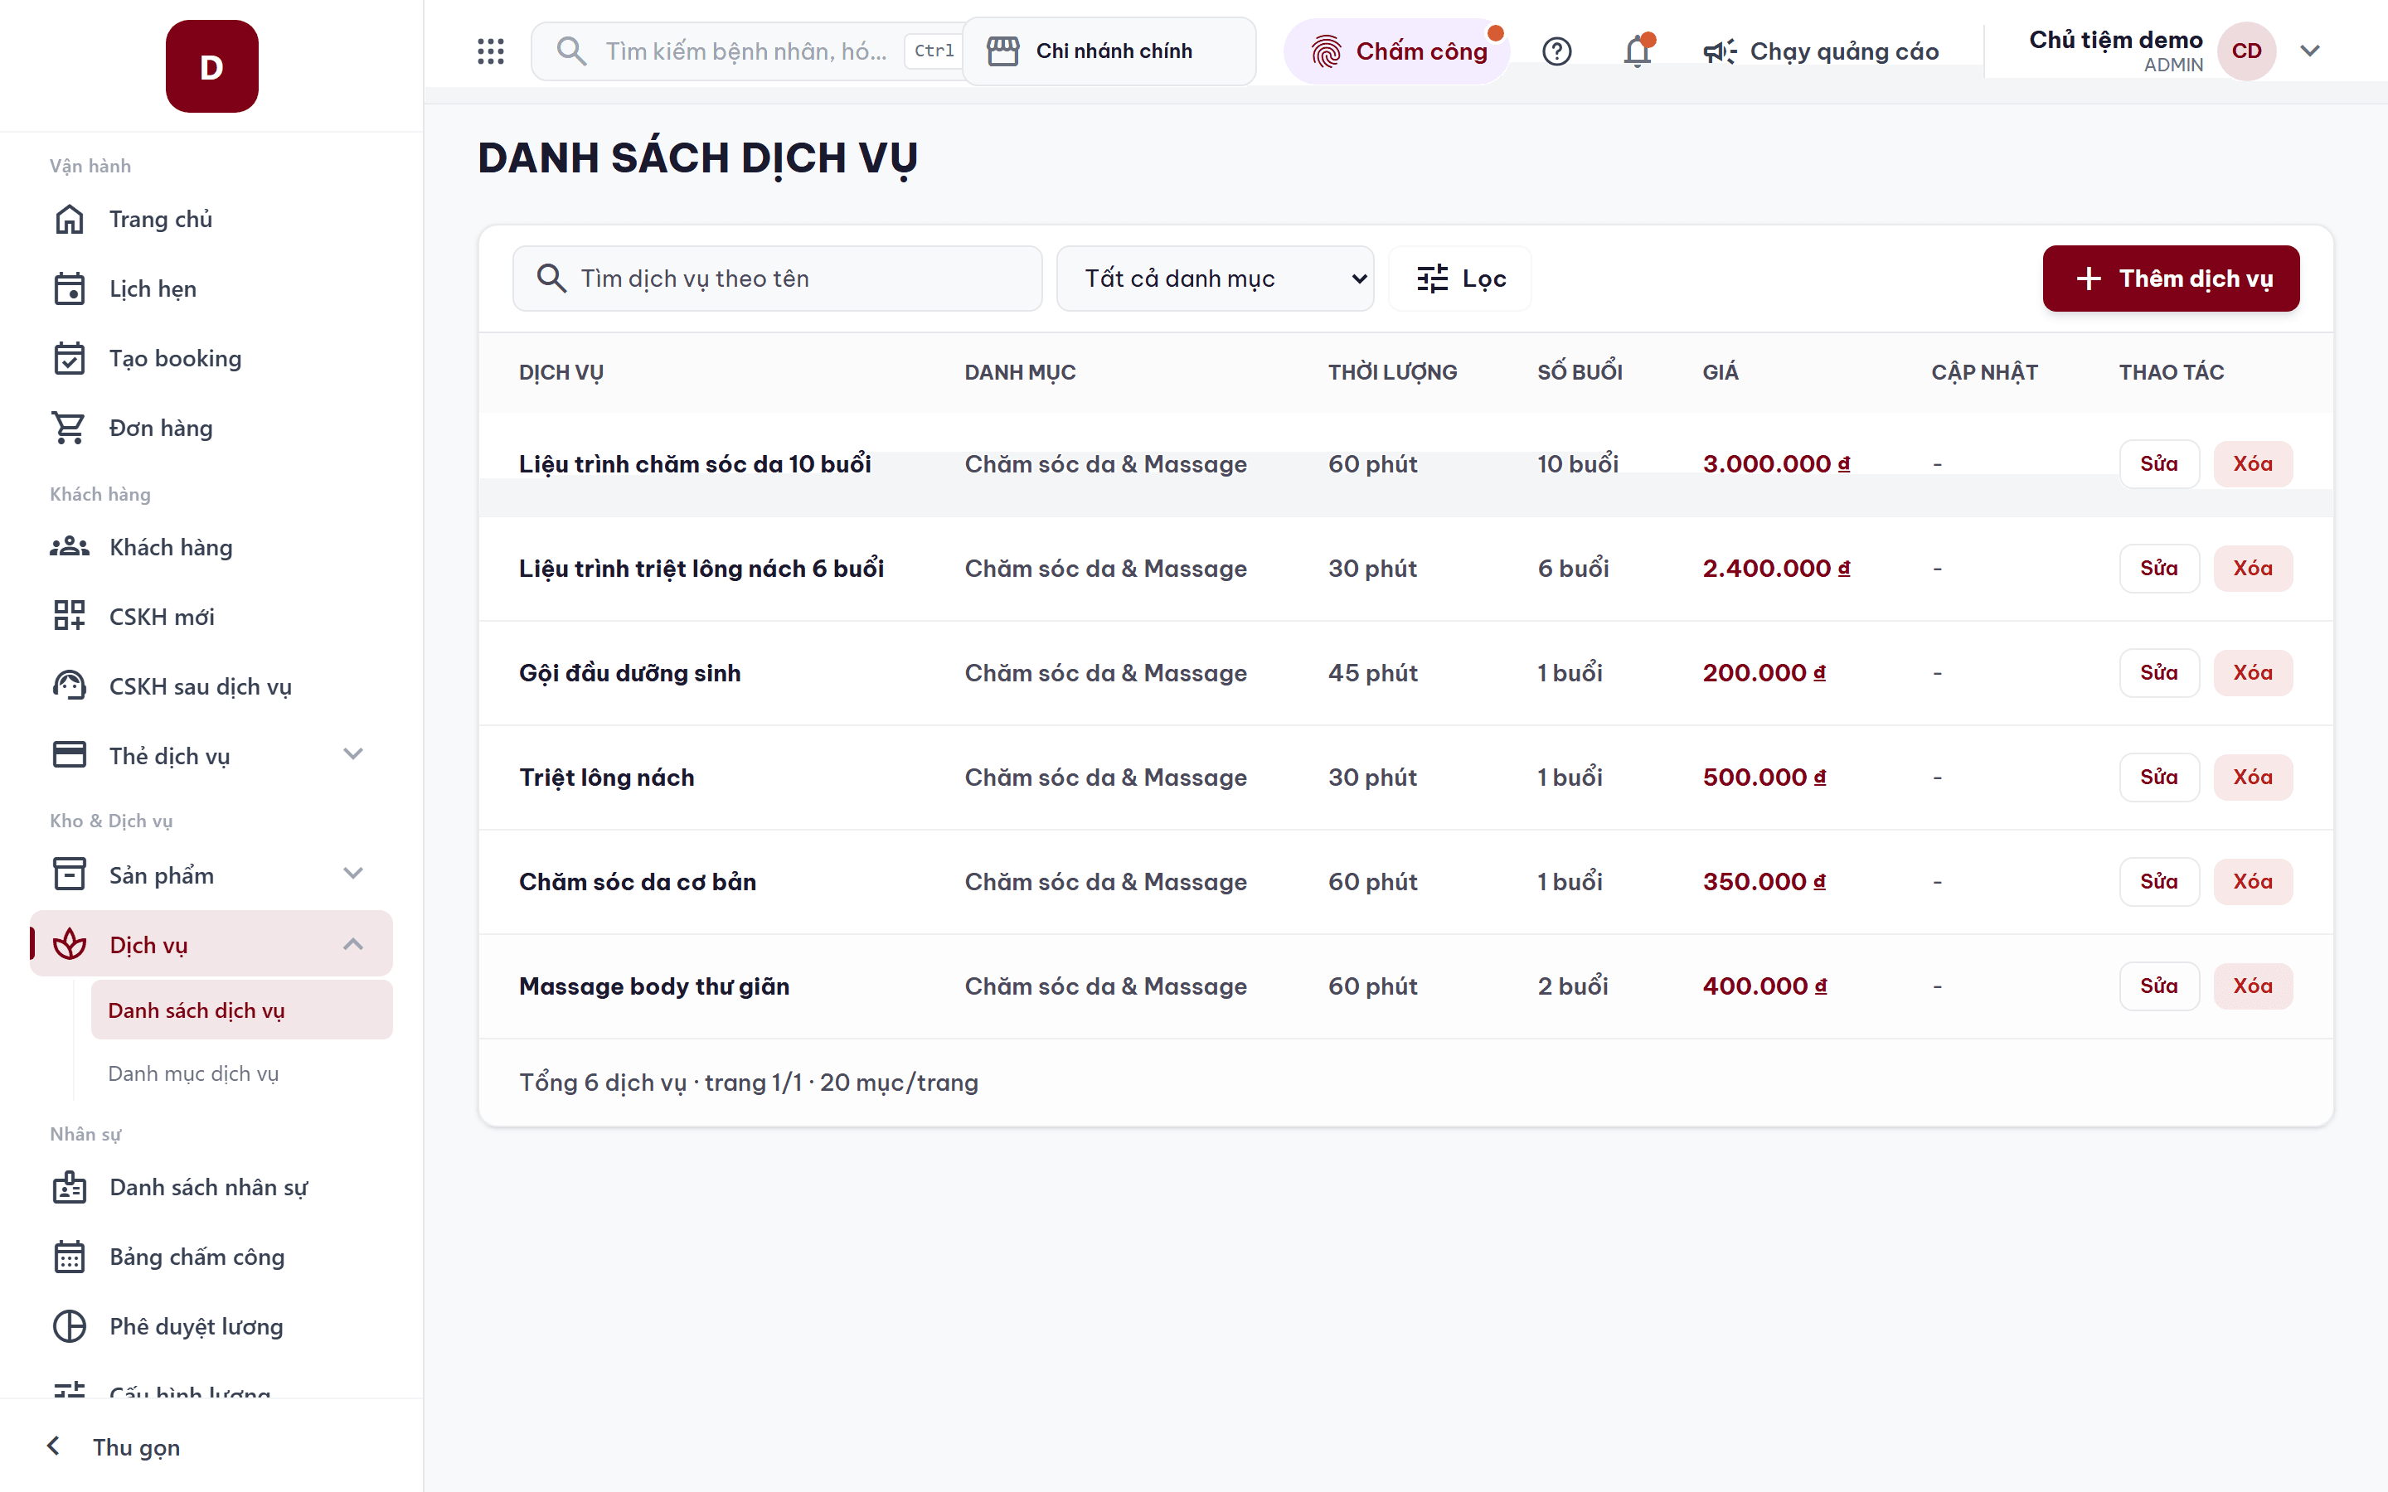Click the Chấm công fingerprint button

[1396, 51]
